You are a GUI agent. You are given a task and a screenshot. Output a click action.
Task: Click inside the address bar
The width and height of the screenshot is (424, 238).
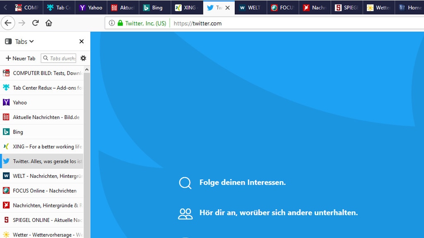point(248,23)
